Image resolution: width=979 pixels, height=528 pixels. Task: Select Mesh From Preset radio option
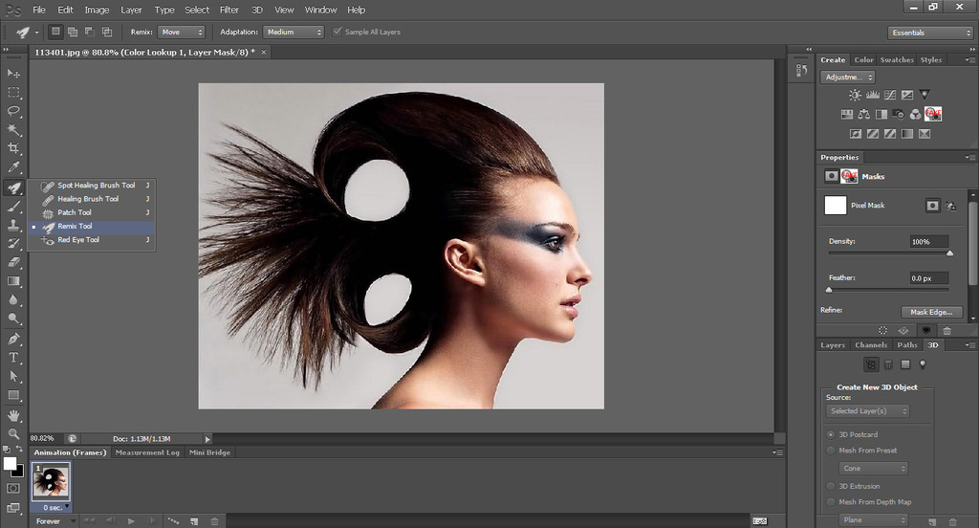tap(831, 451)
